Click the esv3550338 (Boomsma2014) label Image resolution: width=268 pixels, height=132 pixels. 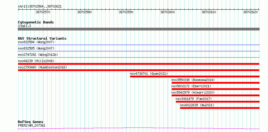point(193,80)
